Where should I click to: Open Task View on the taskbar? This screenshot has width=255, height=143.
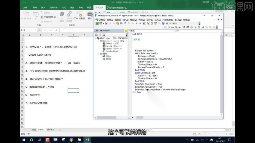[x=39, y=140]
